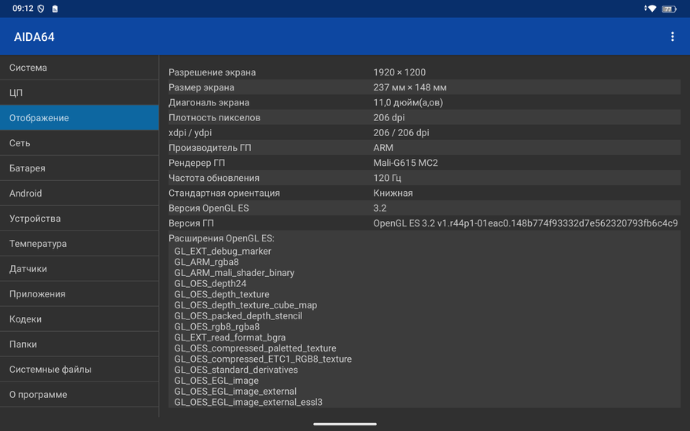This screenshot has width=690, height=431.
Task: Open the Датчики section
Action: point(79,269)
